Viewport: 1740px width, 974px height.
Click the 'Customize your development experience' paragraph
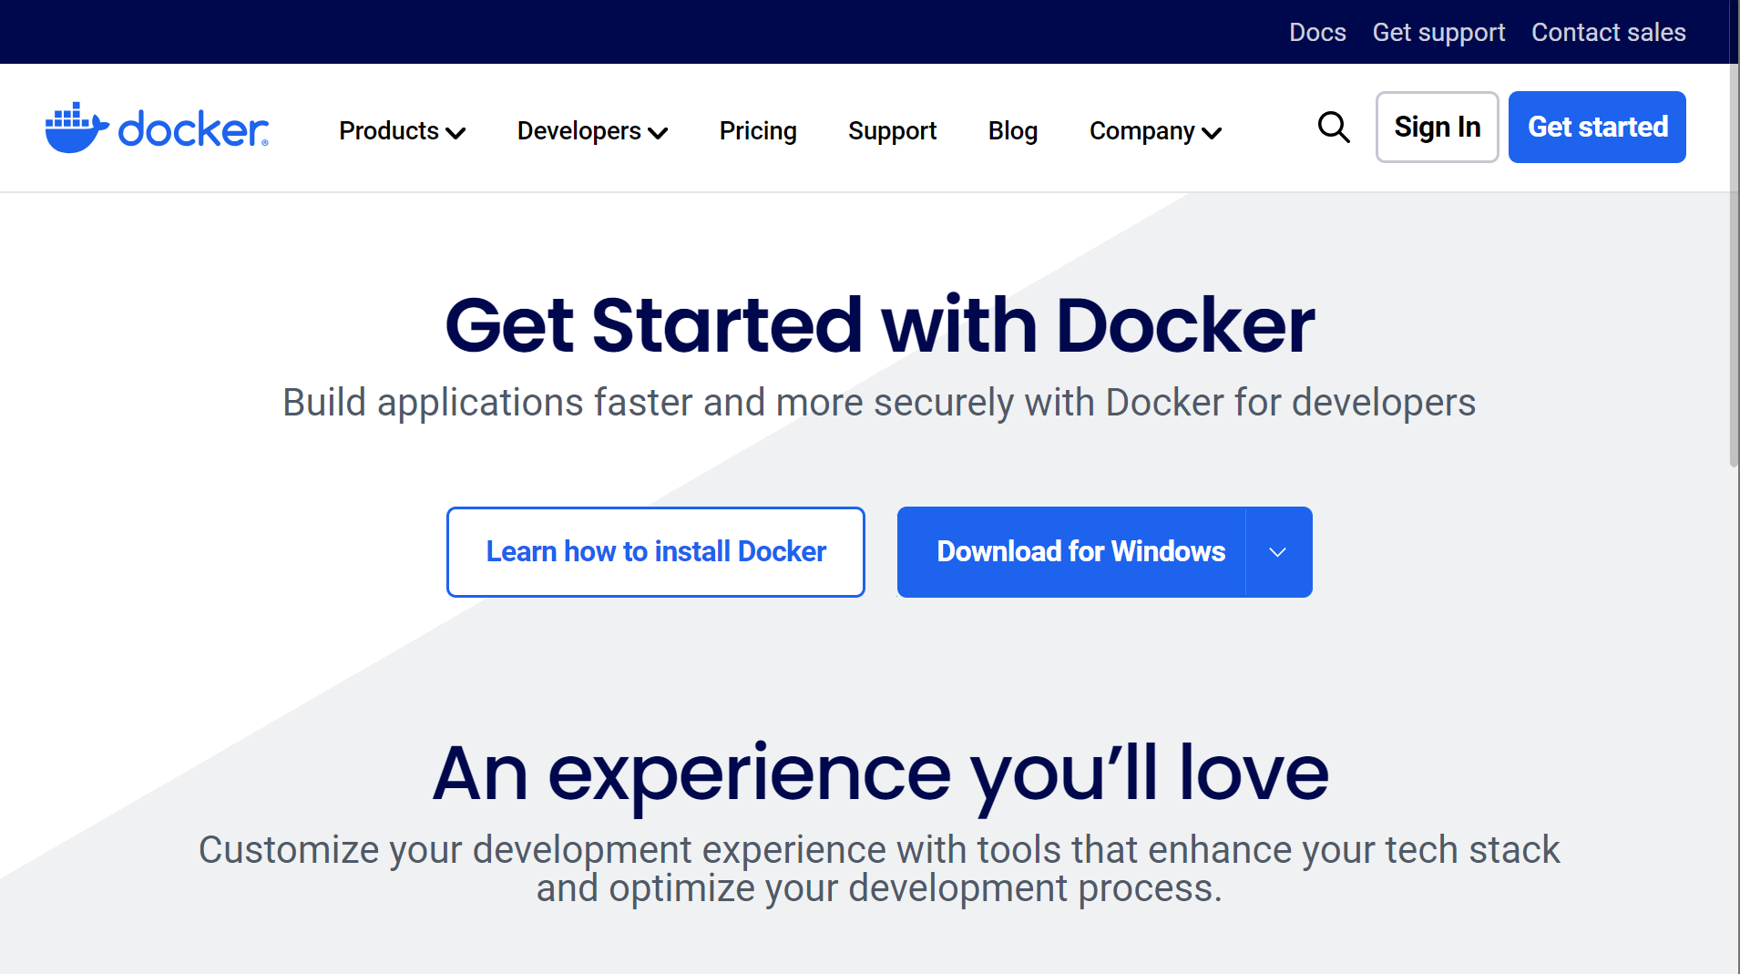[x=879, y=869]
